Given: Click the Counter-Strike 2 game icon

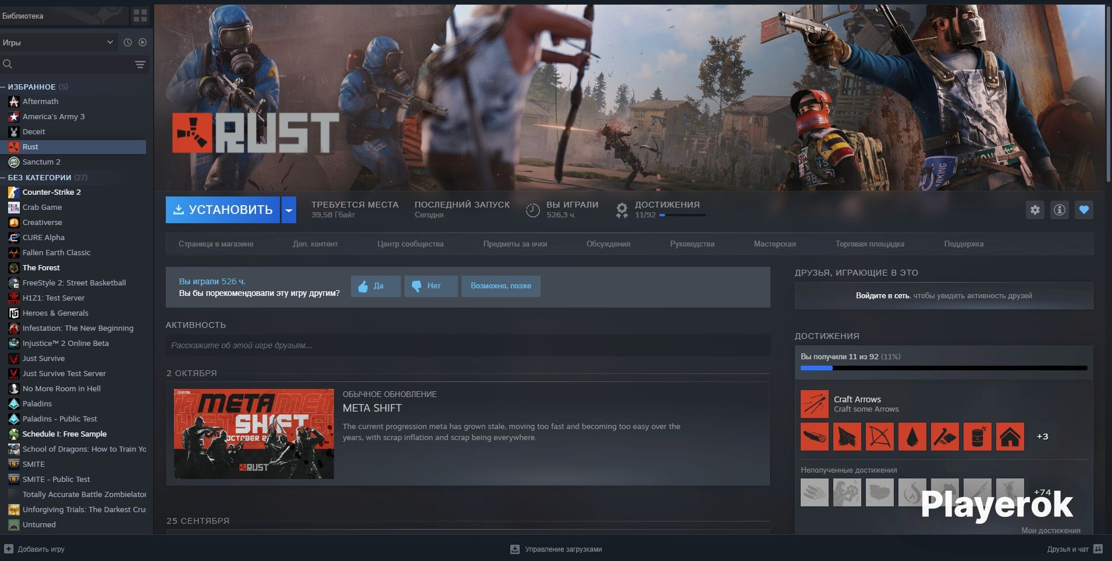Looking at the screenshot, I should click(13, 192).
